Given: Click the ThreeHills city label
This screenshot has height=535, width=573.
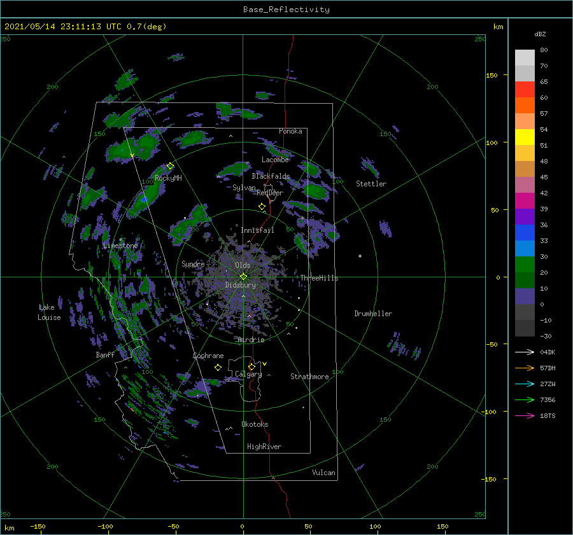Looking at the screenshot, I should (x=320, y=278).
